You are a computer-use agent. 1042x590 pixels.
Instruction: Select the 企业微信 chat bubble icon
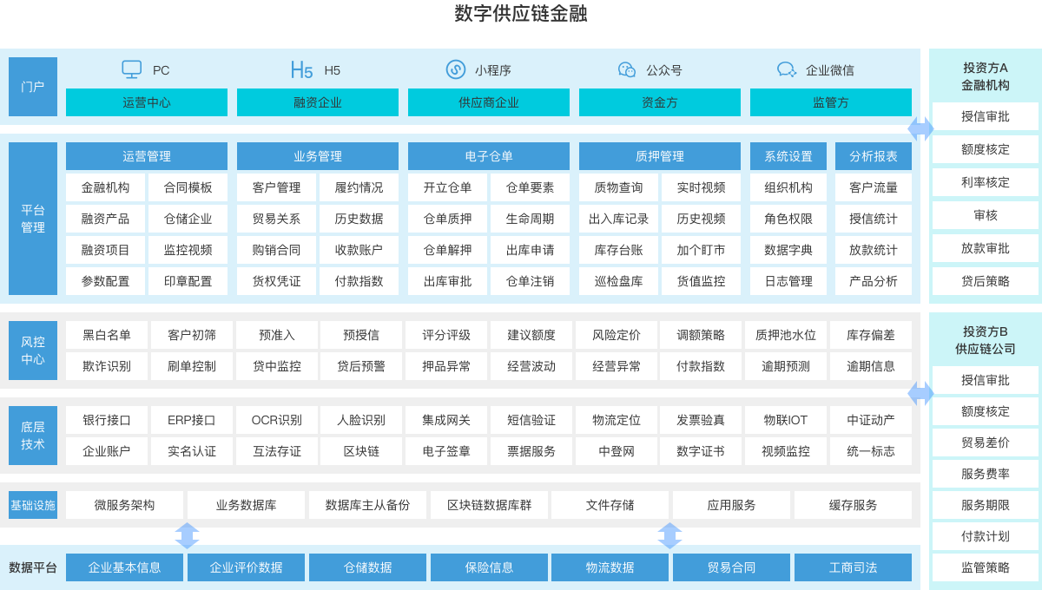[786, 69]
